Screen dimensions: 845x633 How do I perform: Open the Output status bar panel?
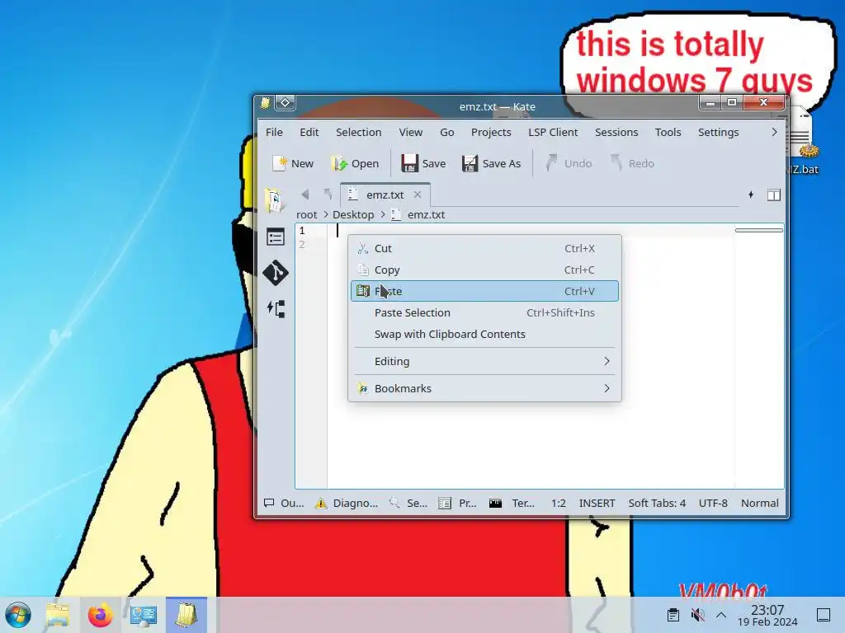[284, 503]
